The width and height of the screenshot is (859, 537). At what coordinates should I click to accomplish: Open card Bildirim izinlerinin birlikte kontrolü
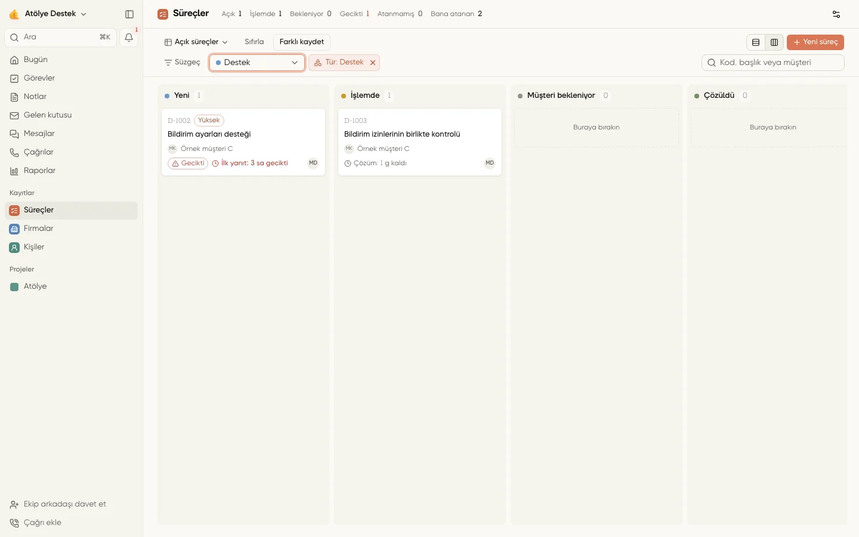(x=420, y=142)
